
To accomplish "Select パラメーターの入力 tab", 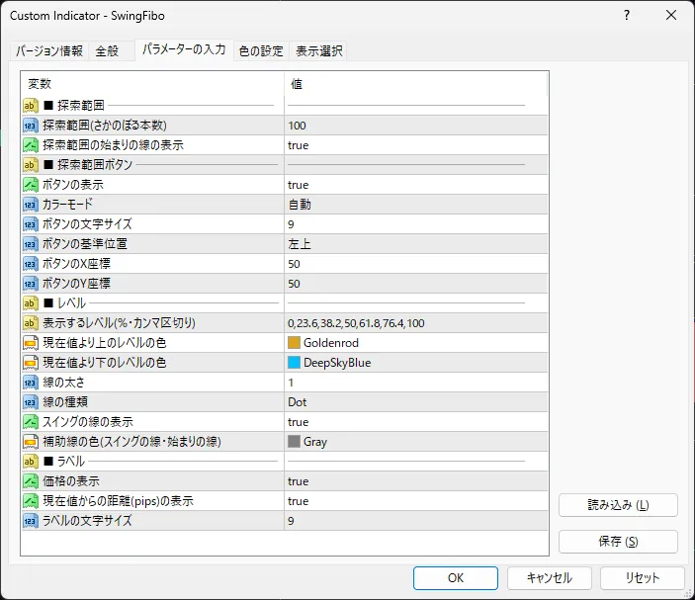I will coord(184,49).
